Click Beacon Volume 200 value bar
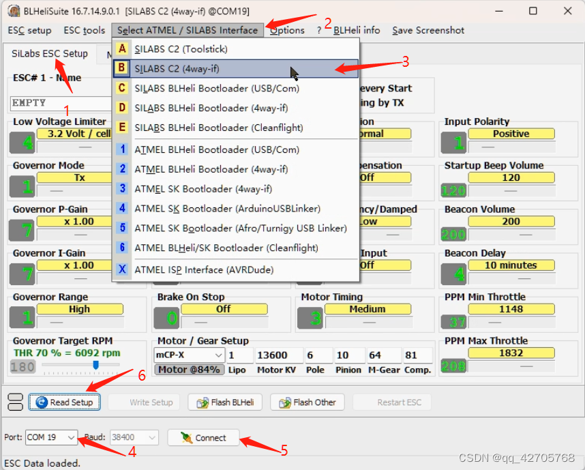 click(x=511, y=222)
